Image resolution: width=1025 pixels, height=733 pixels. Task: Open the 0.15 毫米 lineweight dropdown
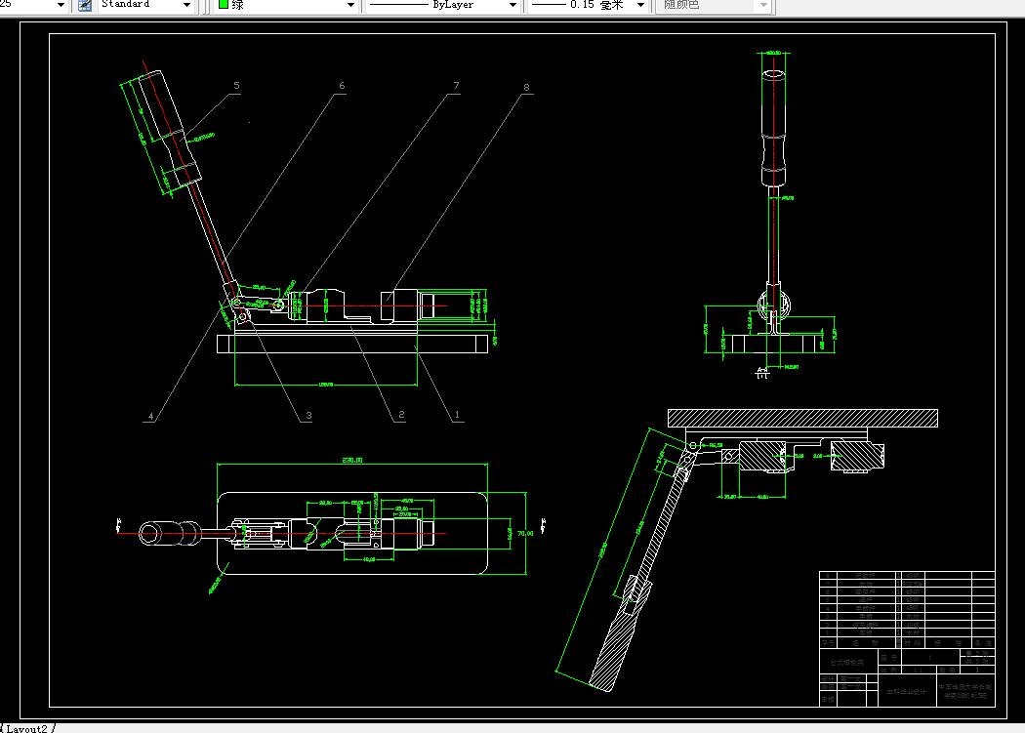pyautogui.click(x=641, y=6)
